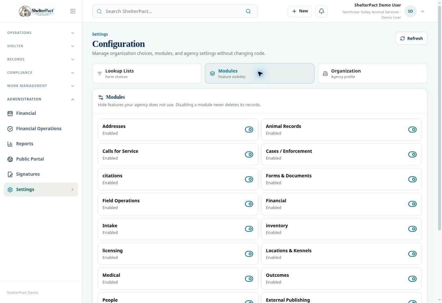Viewport: 442px width, 303px height.
Task: Expand the Compliance sidebar section
Action: point(41,73)
